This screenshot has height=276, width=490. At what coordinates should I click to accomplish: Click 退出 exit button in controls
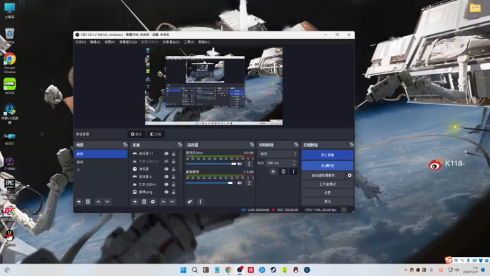327,201
